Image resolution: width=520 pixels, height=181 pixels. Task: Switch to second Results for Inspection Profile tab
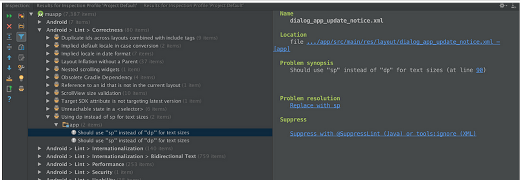click(x=193, y=6)
